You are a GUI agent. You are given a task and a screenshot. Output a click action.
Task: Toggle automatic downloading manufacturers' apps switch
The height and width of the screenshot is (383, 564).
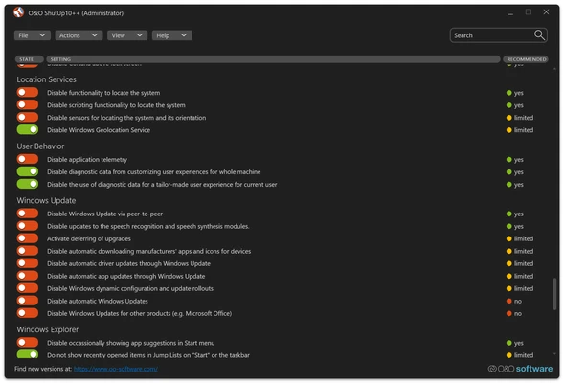point(28,251)
